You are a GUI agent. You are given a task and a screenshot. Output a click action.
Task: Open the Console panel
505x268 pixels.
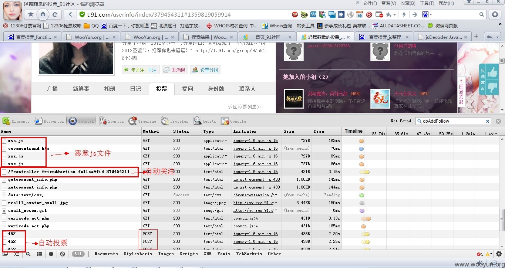pos(233,121)
